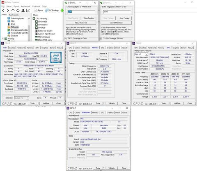Screen dimensions: 197x171
Task: Open Memory tab in CPU-Z SPD window
Action: (x=161, y=48)
